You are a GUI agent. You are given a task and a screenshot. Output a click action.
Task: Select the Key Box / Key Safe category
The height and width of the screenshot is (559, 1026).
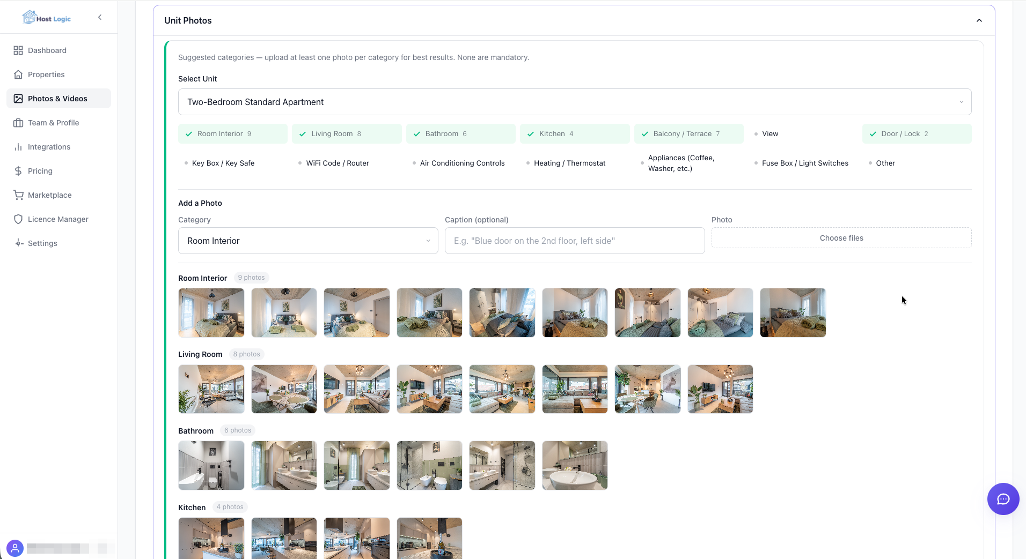(233, 163)
